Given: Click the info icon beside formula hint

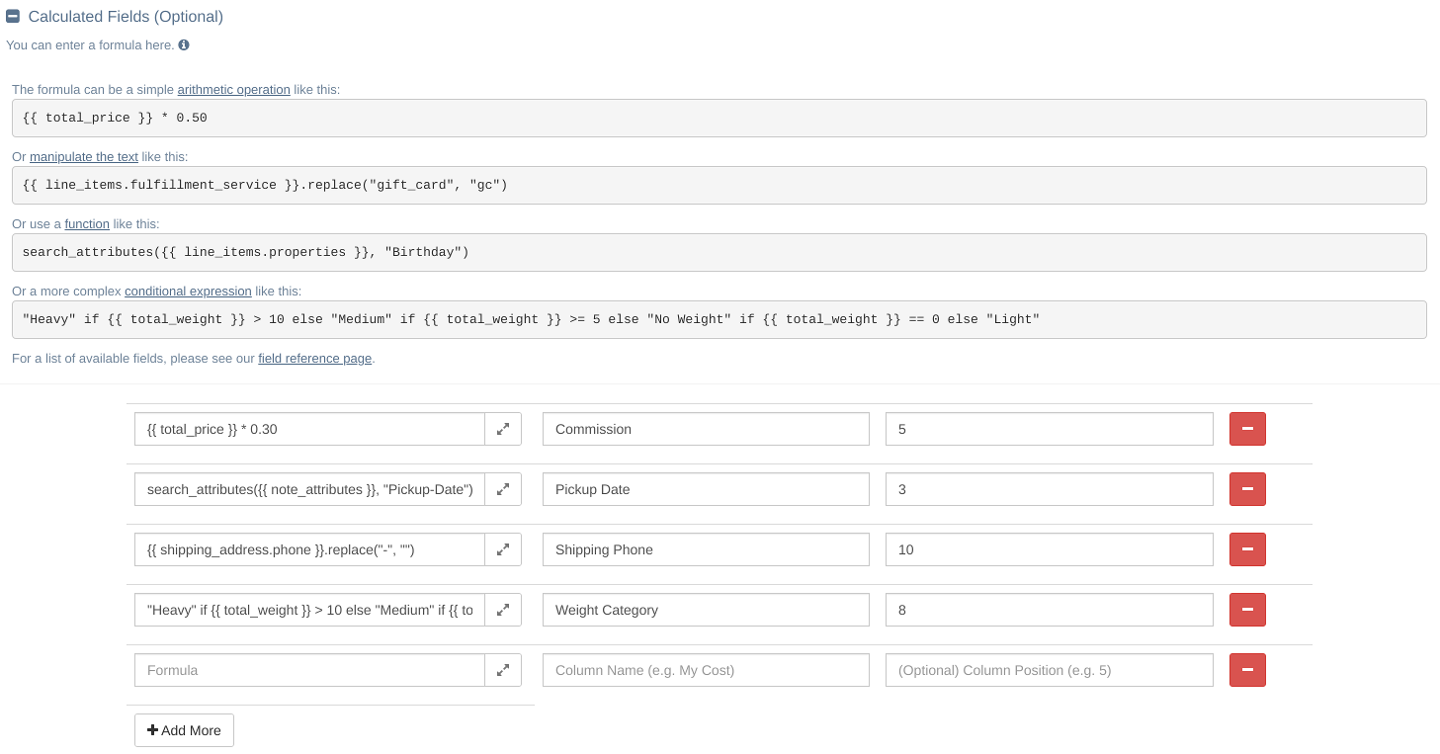Looking at the screenshot, I should pos(184,45).
